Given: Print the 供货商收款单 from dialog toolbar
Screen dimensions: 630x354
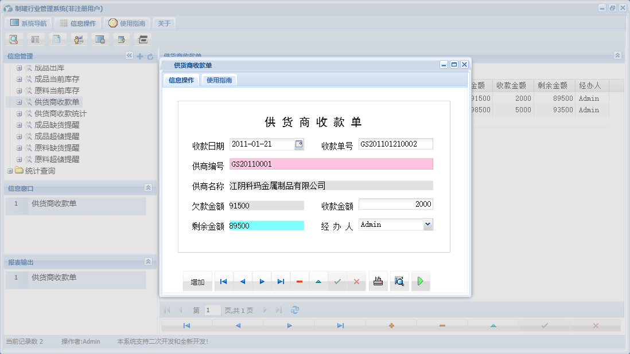Looking at the screenshot, I should [x=378, y=281].
